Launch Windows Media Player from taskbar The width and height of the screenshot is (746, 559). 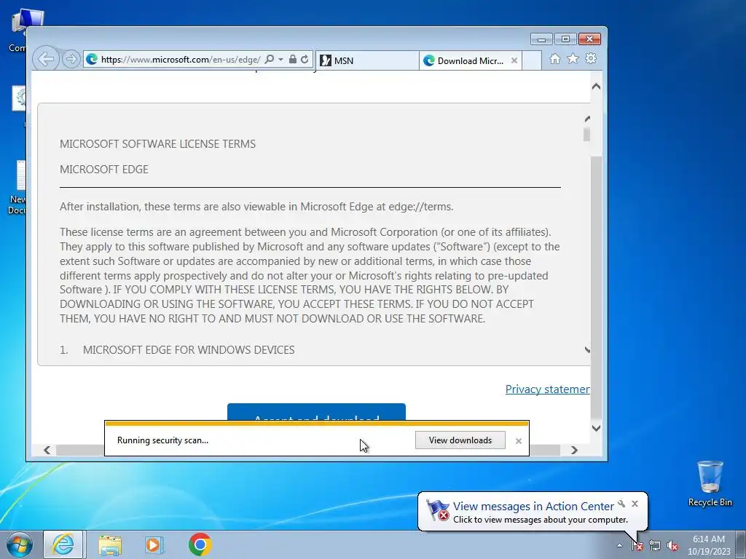pos(154,544)
